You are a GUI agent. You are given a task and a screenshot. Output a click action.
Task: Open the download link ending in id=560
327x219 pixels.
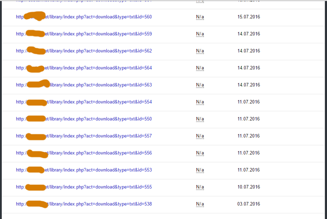pyautogui.click(x=99, y=17)
